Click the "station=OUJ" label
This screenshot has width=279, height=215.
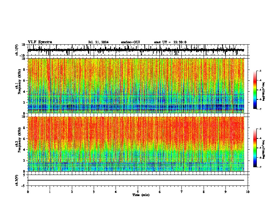point(130,42)
